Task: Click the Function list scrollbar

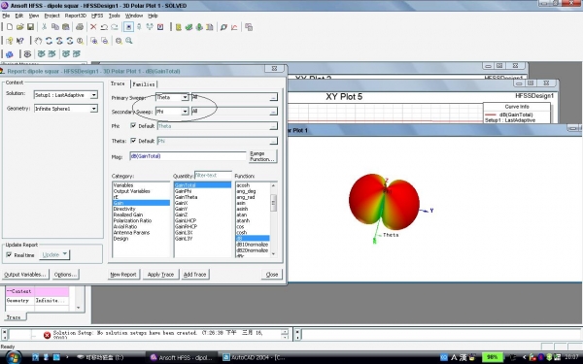Action: point(274,219)
